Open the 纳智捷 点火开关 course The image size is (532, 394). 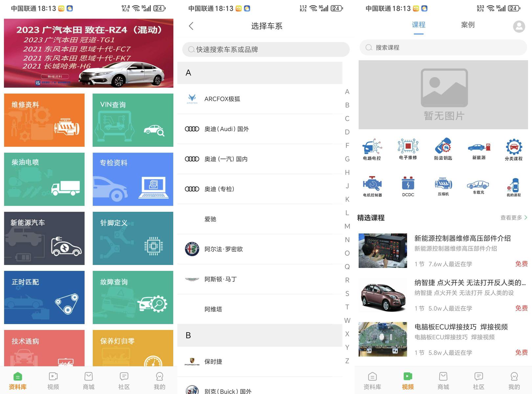(x=443, y=295)
